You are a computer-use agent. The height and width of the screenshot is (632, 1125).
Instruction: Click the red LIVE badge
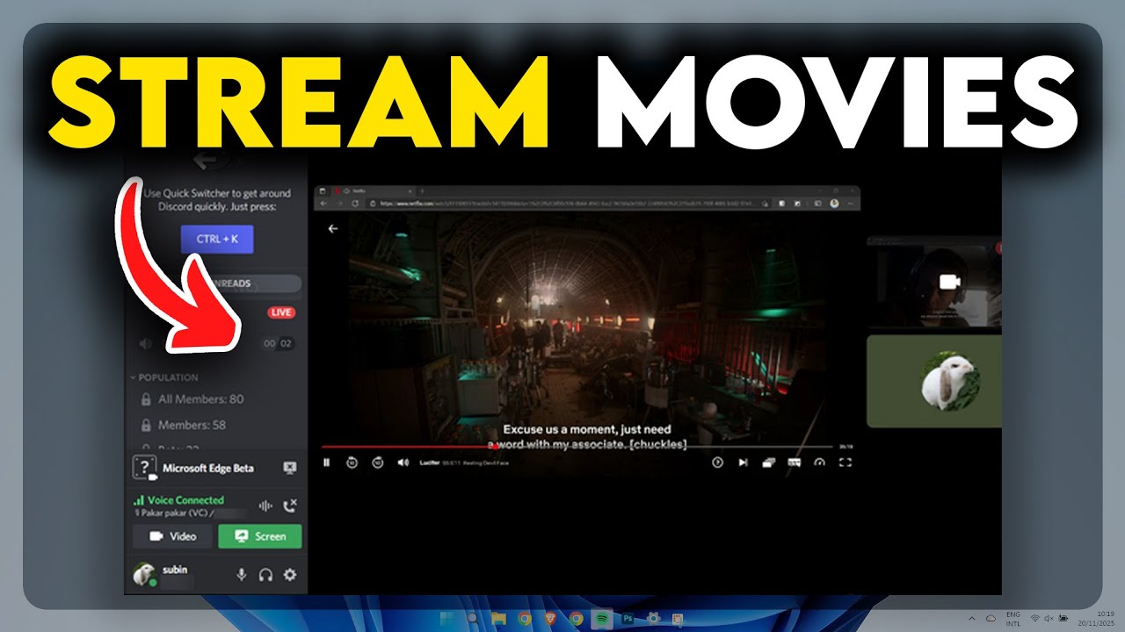[x=281, y=312]
